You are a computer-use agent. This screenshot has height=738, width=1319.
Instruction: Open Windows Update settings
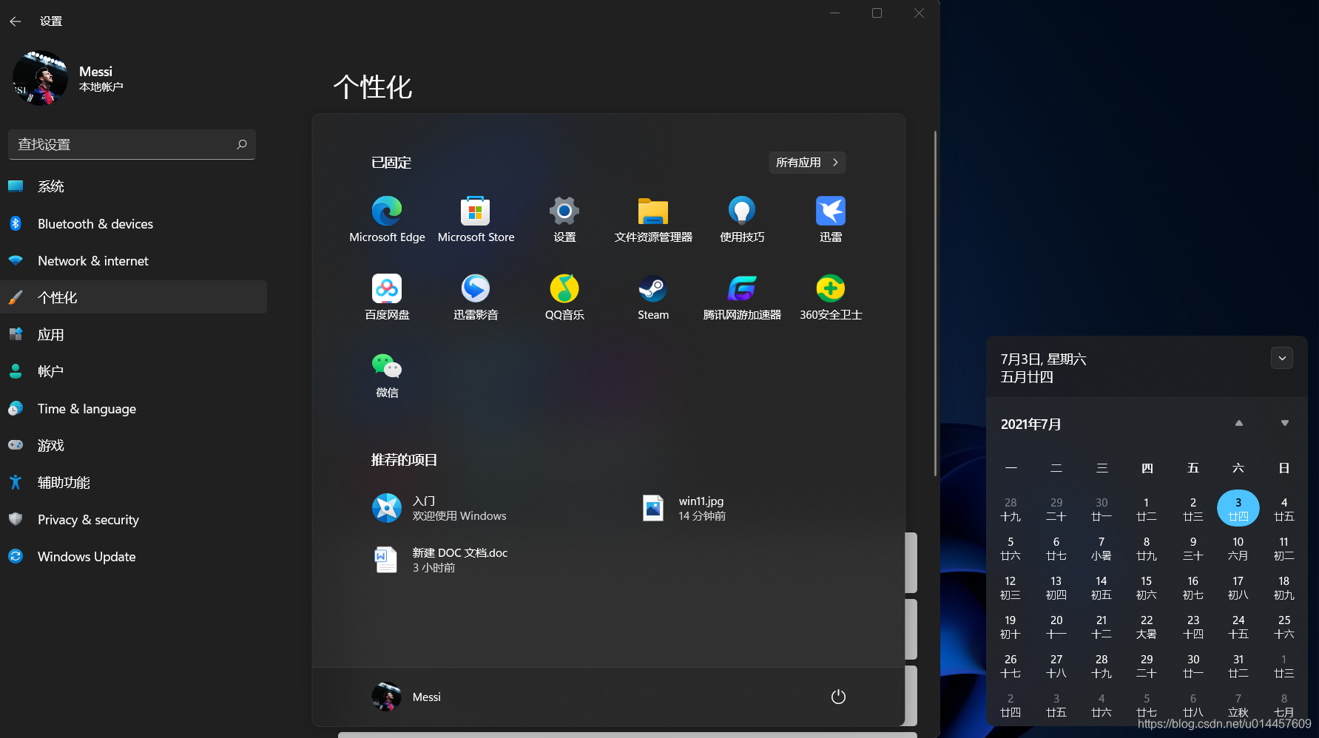[133, 556]
